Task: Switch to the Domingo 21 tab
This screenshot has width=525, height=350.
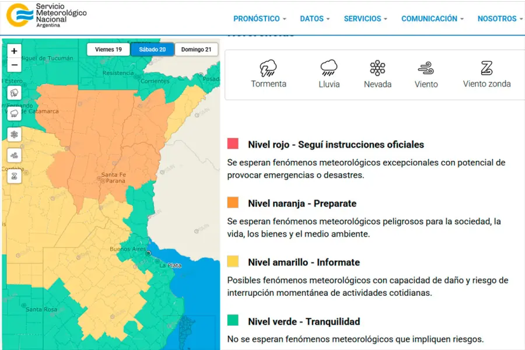Action: (196, 50)
